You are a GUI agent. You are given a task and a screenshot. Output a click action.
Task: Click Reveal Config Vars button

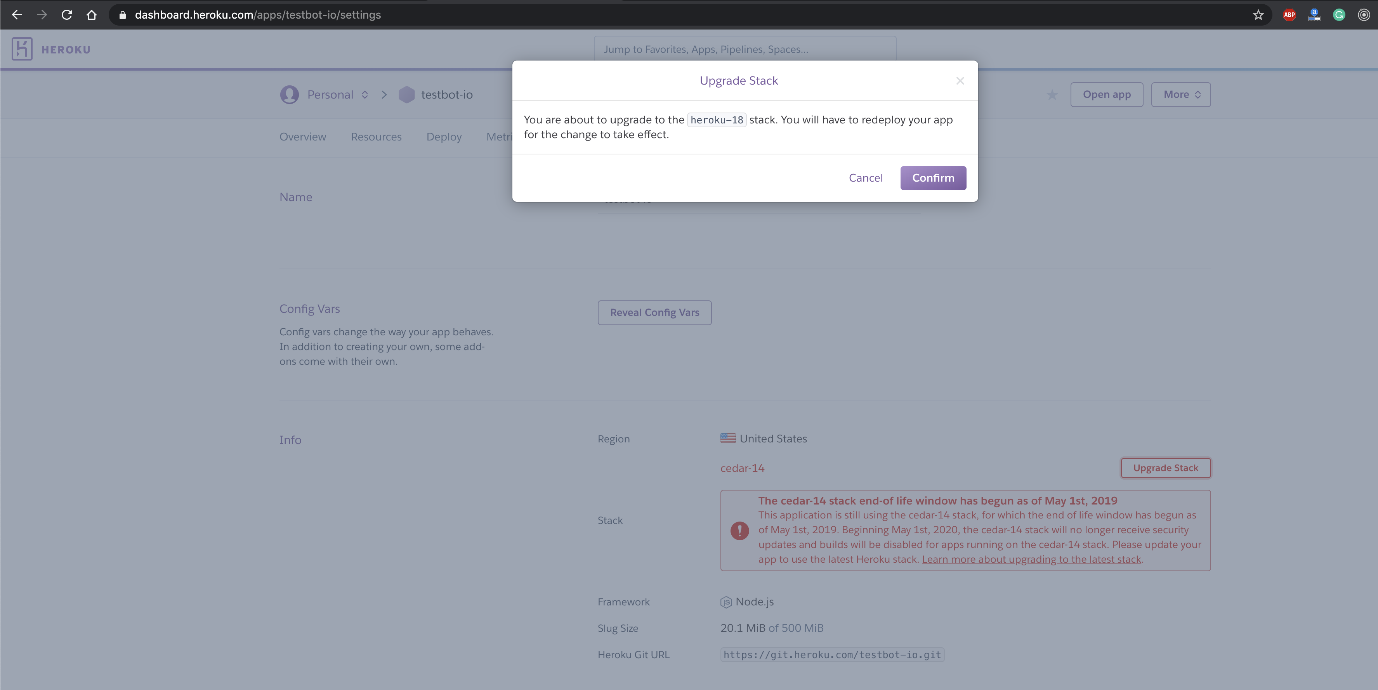coord(654,312)
